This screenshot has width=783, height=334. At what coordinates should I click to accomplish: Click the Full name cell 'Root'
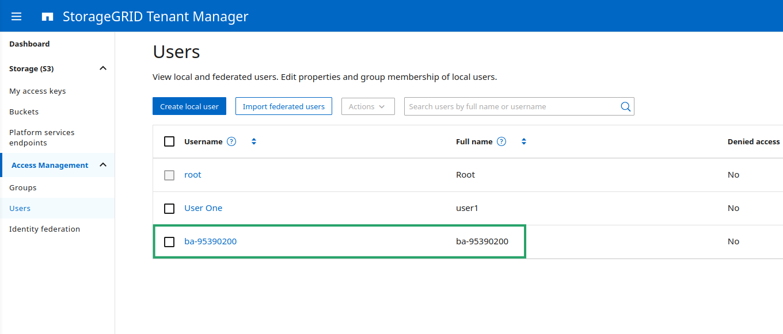[x=465, y=175]
